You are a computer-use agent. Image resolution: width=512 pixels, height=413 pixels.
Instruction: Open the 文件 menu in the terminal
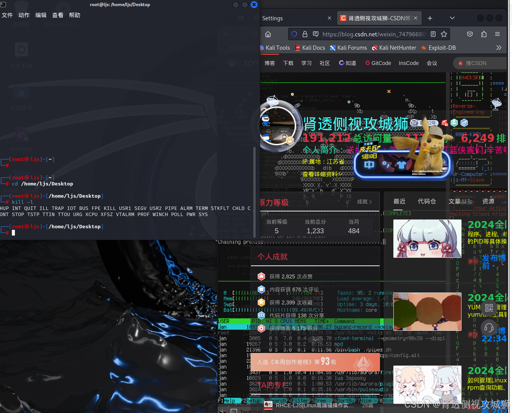tap(7, 15)
